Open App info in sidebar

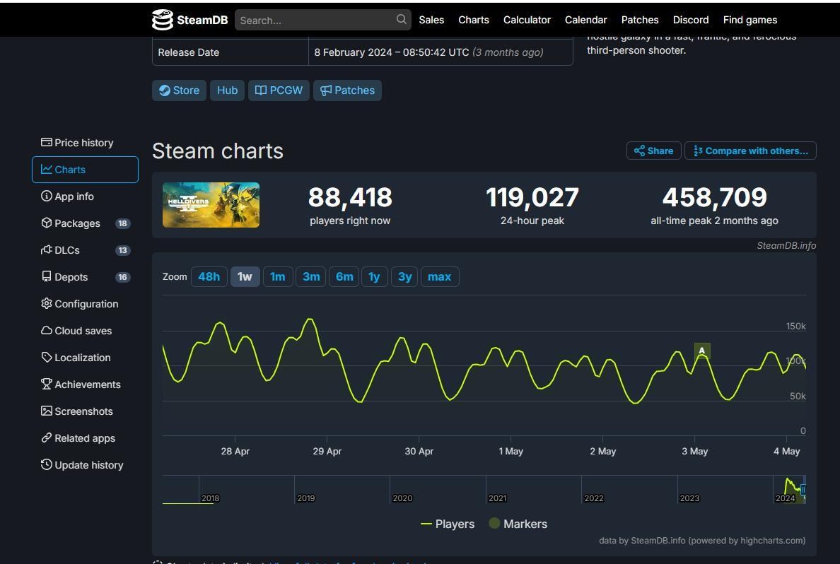[67, 196]
